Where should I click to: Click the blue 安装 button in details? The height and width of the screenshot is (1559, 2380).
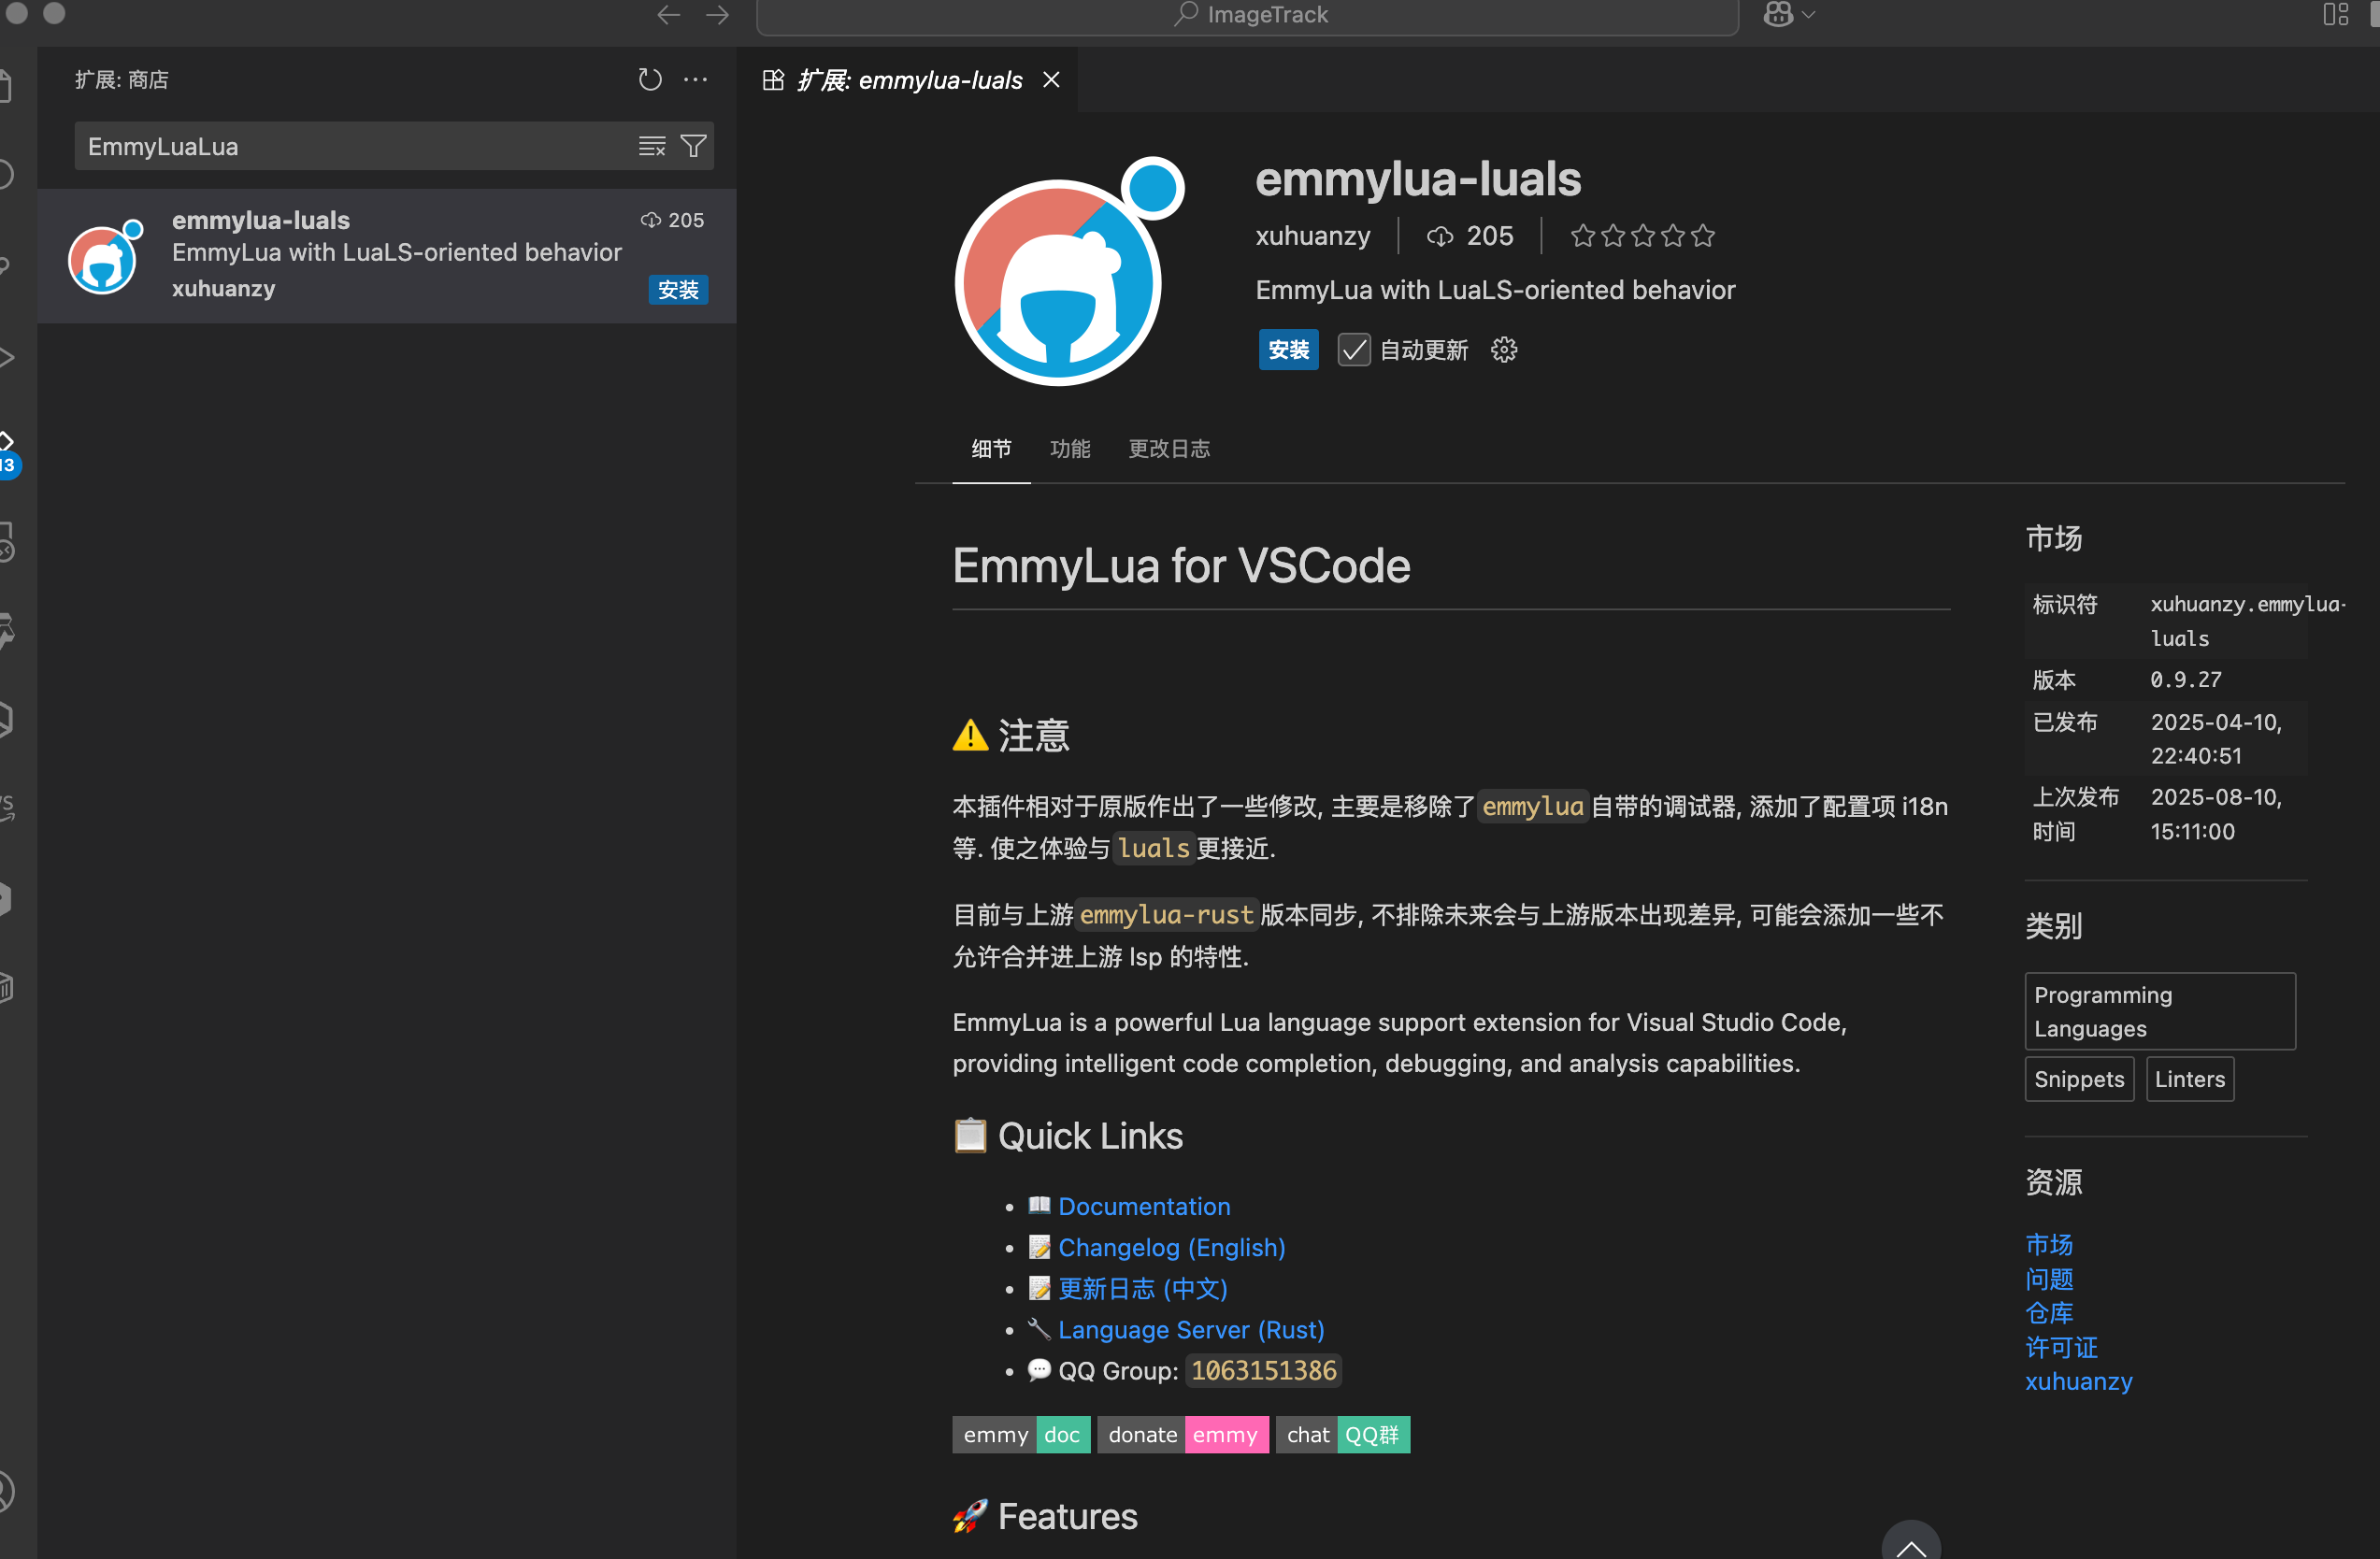click(x=1287, y=350)
